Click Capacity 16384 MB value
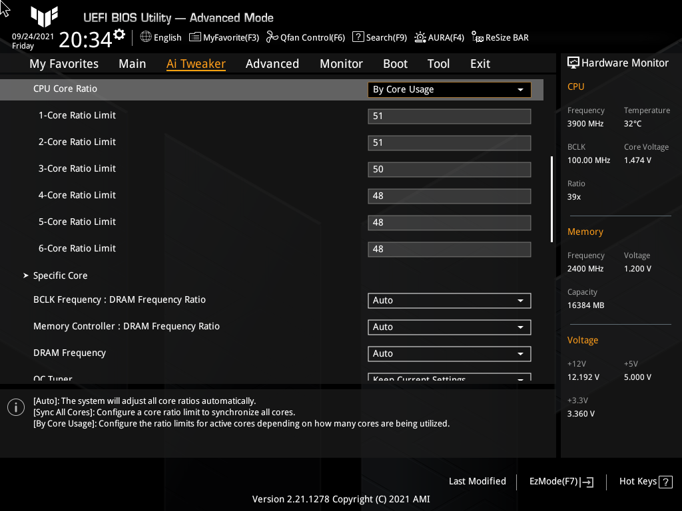The image size is (682, 511). coord(586,305)
